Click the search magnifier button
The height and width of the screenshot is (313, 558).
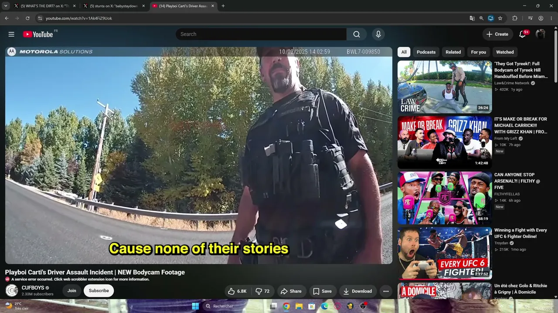[357, 34]
